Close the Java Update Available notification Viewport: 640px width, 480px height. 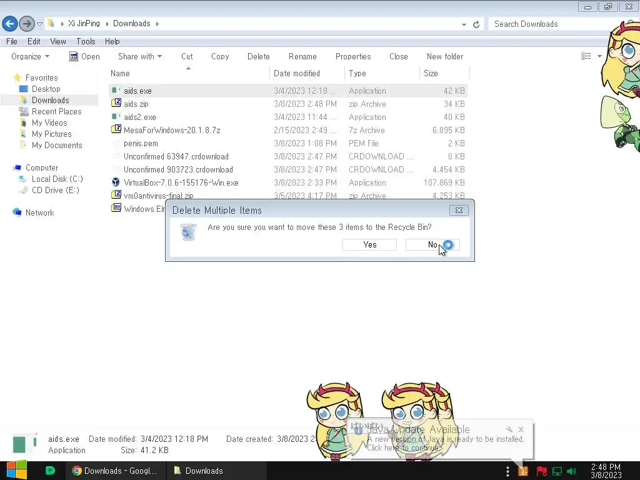click(x=521, y=429)
